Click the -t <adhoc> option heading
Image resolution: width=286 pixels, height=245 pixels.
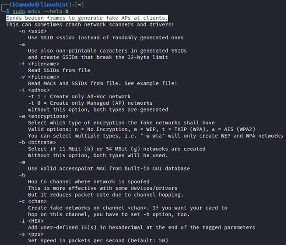[34, 90]
